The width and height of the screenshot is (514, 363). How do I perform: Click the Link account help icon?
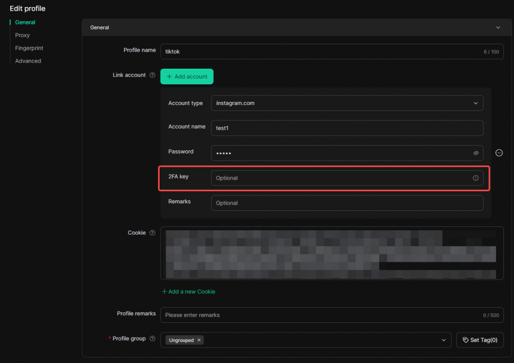pyautogui.click(x=153, y=75)
